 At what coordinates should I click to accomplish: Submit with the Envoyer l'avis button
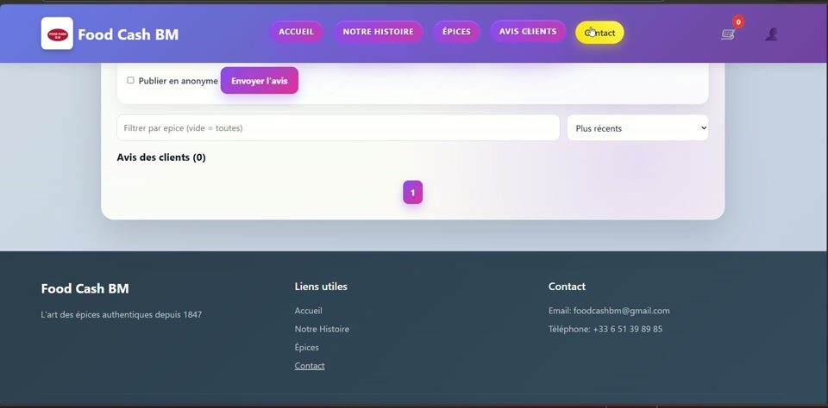260,81
